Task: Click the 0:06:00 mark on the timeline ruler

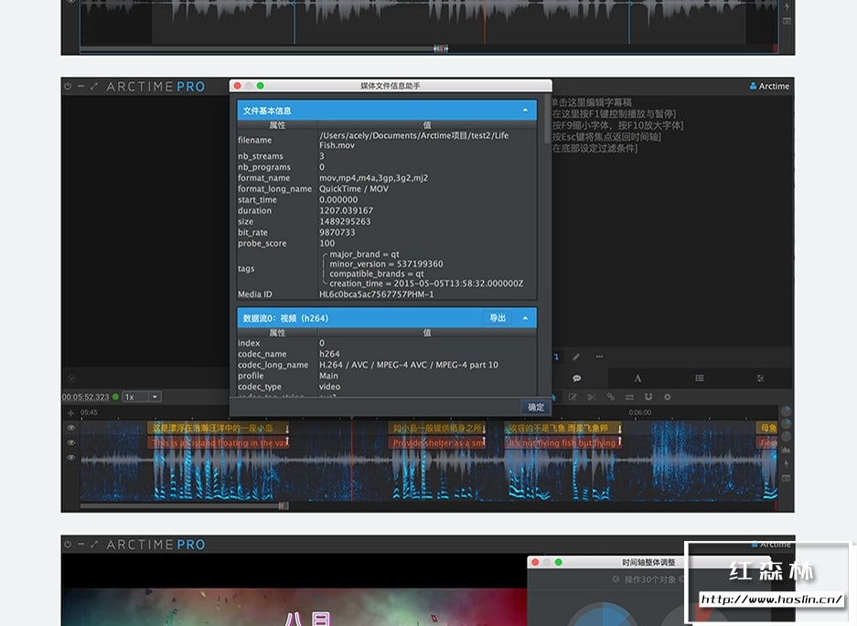Action: [x=639, y=412]
